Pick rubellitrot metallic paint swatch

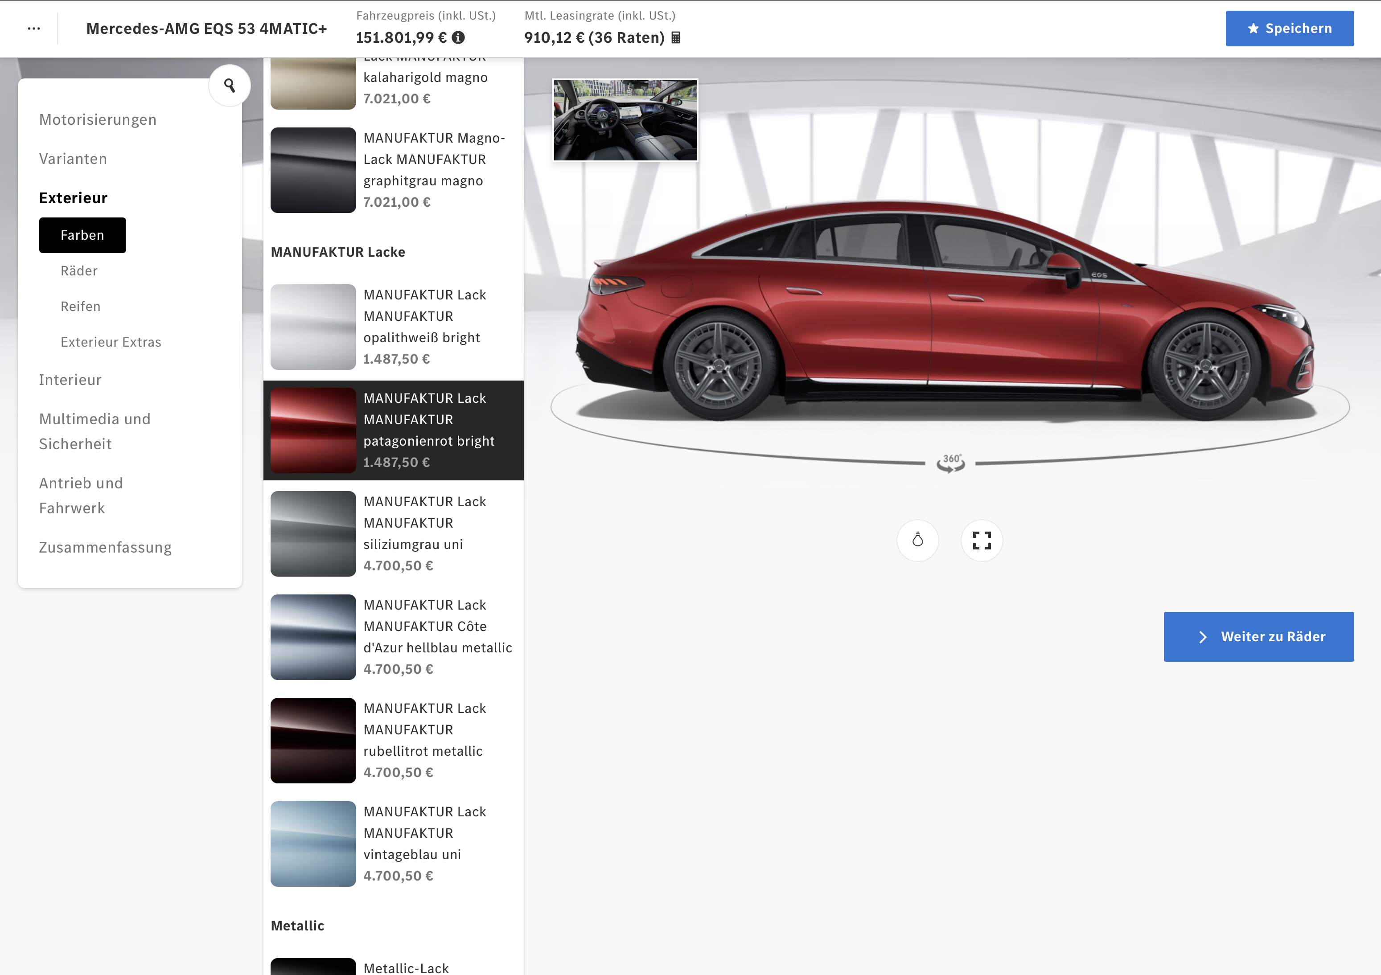[313, 740]
